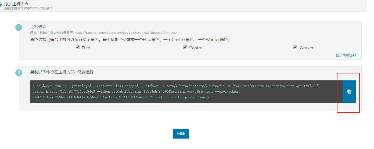Show advanced options link 显示高级选项
Screen dimensions: 374x149
point(346,55)
